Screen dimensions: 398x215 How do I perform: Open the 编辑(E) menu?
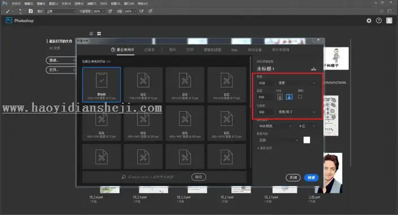29,3
